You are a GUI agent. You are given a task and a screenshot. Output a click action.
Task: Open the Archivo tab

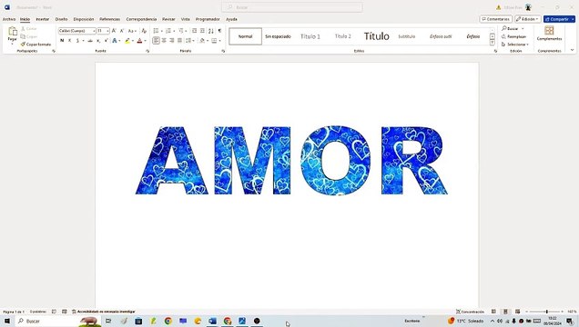click(x=9, y=19)
